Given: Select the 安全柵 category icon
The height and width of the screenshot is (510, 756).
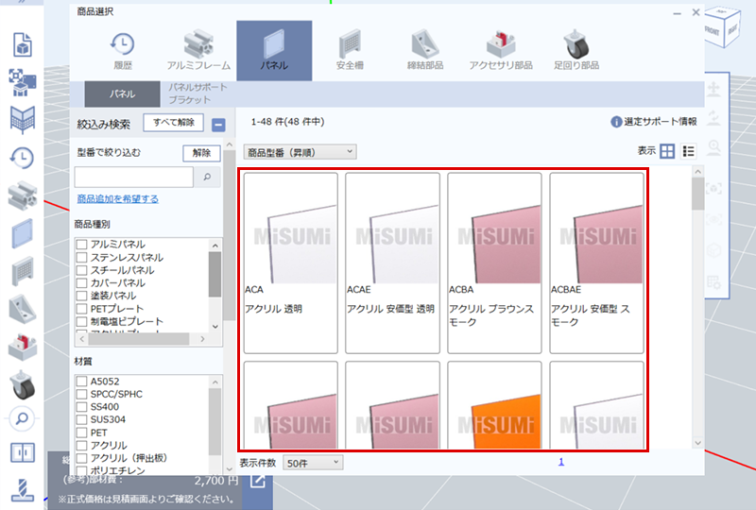Looking at the screenshot, I should point(351,49).
